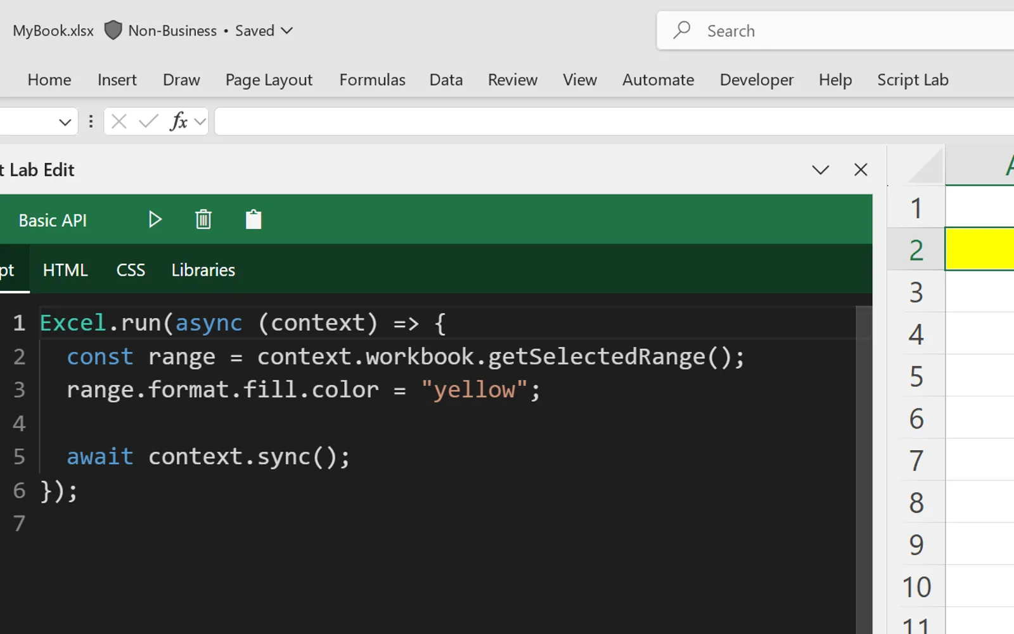The width and height of the screenshot is (1014, 634).
Task: Open the Home ribbon tab
Action: [x=49, y=80]
